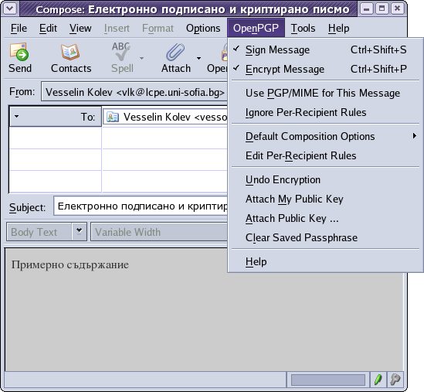
Task: Uncheck Sign Message in OpenPGP menu
Action: 326,49
